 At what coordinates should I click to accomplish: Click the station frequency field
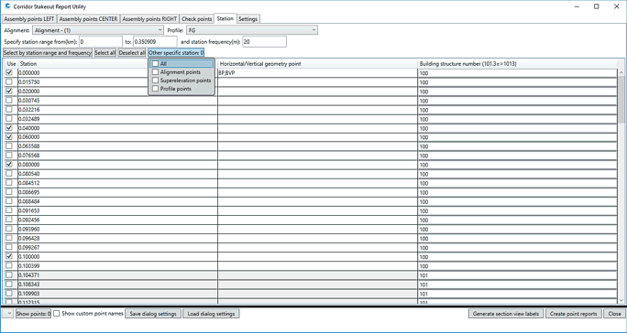pyautogui.click(x=264, y=41)
